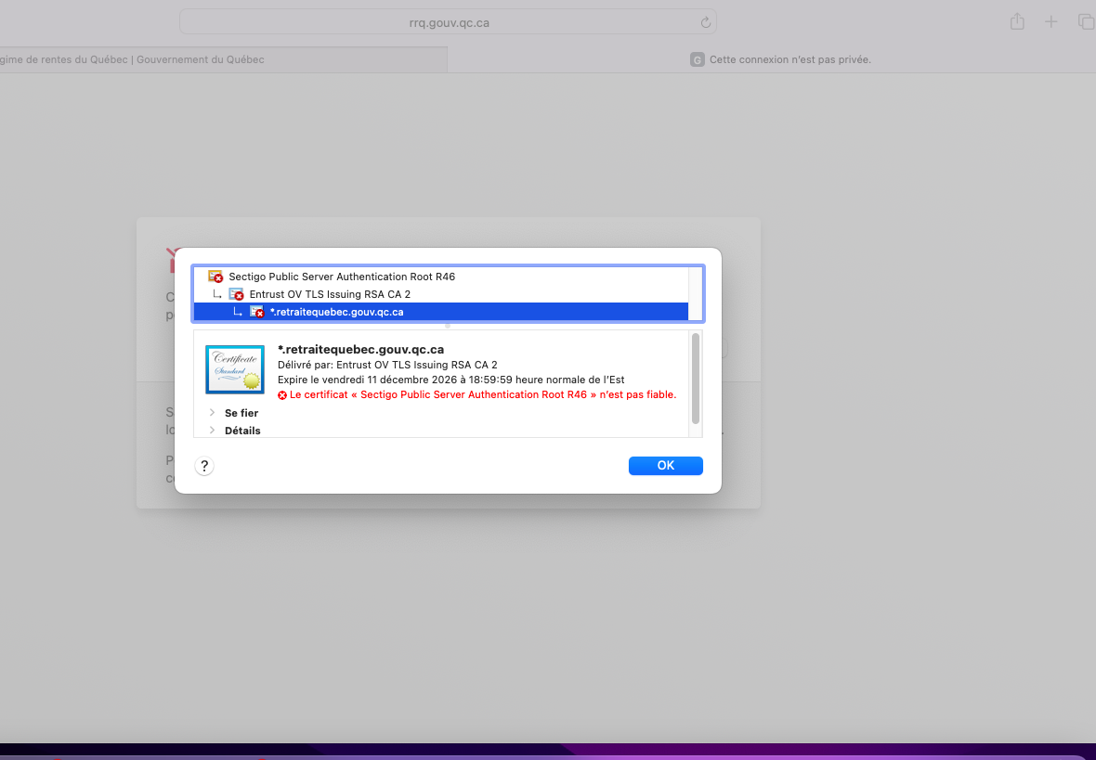Select Entrust OV TLS Issuing RSA CA 2 row
Screen dimensions: 1096x760
[x=440, y=294]
